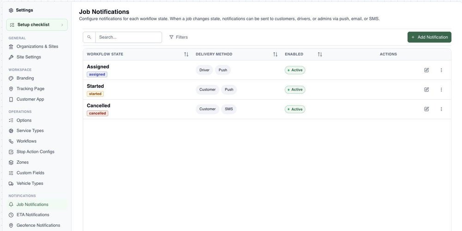This screenshot has height=231, width=462.
Task: Open the Filters menu
Action: pos(178,37)
